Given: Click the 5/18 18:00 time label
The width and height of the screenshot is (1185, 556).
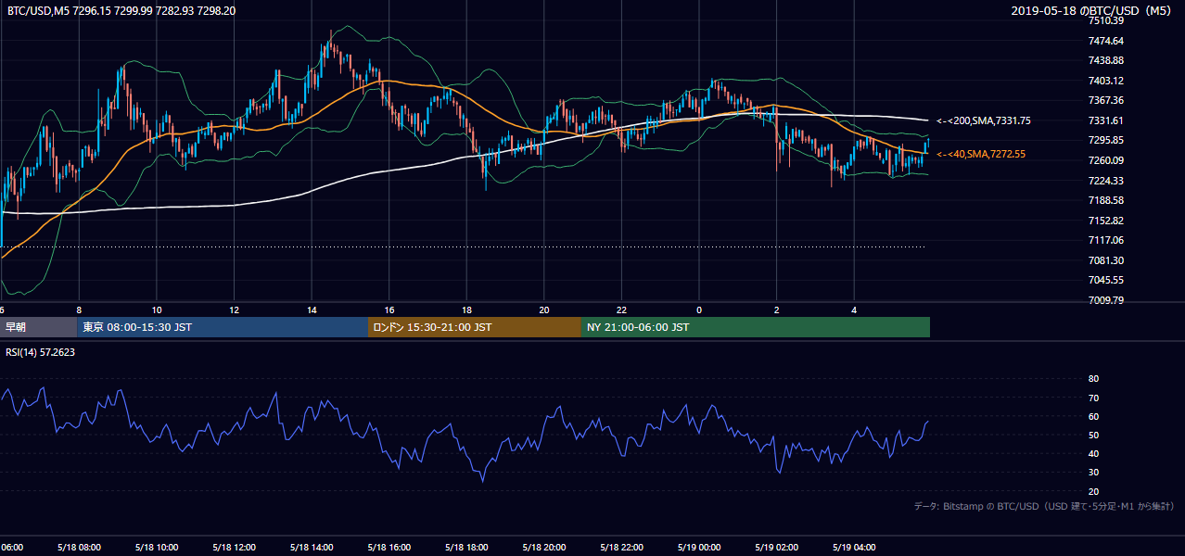Looking at the screenshot, I should (x=466, y=548).
